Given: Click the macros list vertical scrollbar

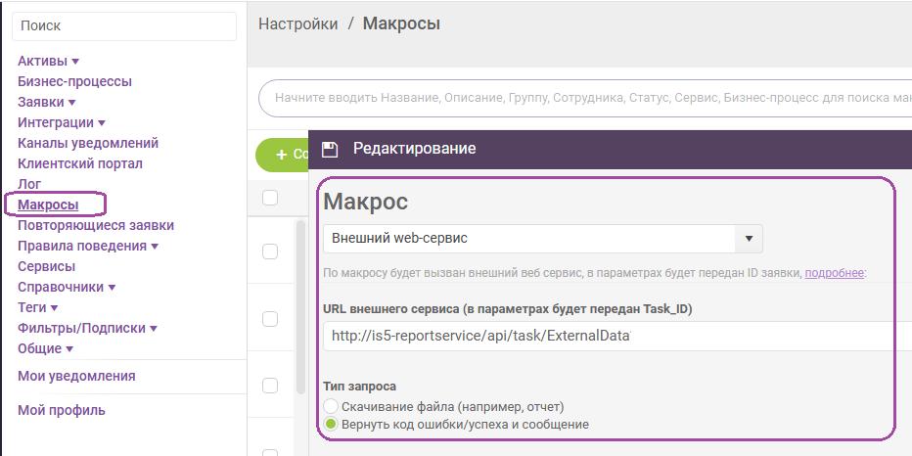Looking at the screenshot, I should (301, 303).
